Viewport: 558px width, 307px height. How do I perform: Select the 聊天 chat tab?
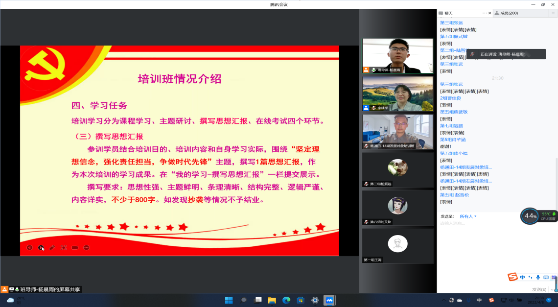tap(448, 13)
